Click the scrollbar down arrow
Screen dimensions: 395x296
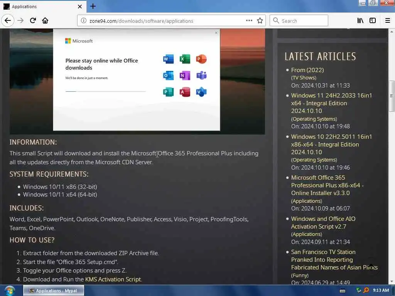click(x=391, y=281)
